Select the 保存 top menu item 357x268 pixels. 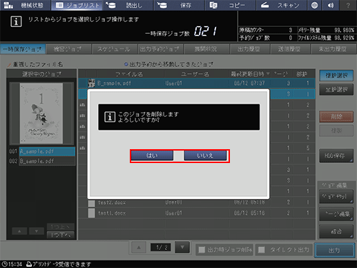coord(180,6)
